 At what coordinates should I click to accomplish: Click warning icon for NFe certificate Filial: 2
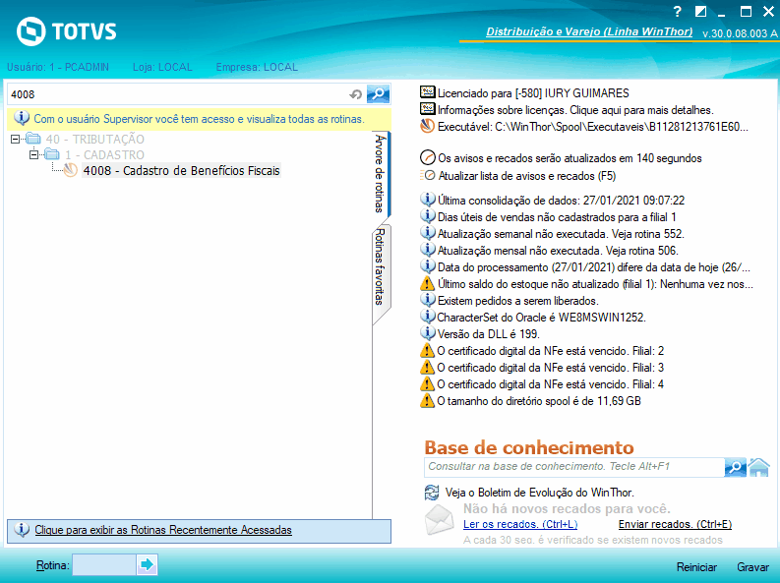tap(427, 350)
